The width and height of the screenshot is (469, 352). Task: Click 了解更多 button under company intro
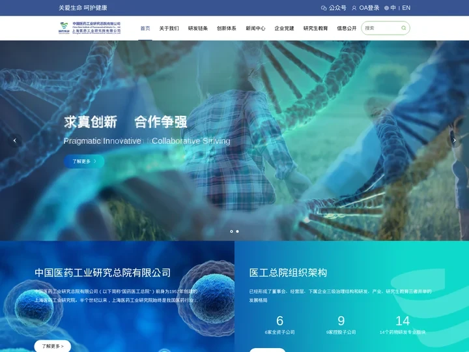tap(53, 346)
